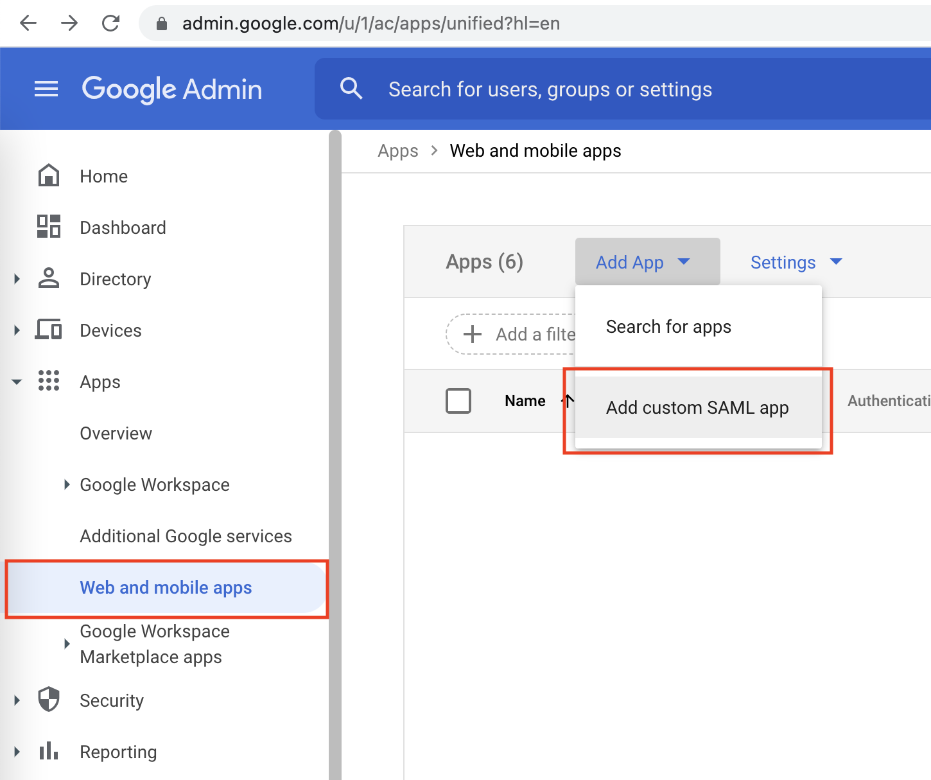Go forward using browser forward arrow
Viewport: 931px width, 780px height.
[69, 23]
